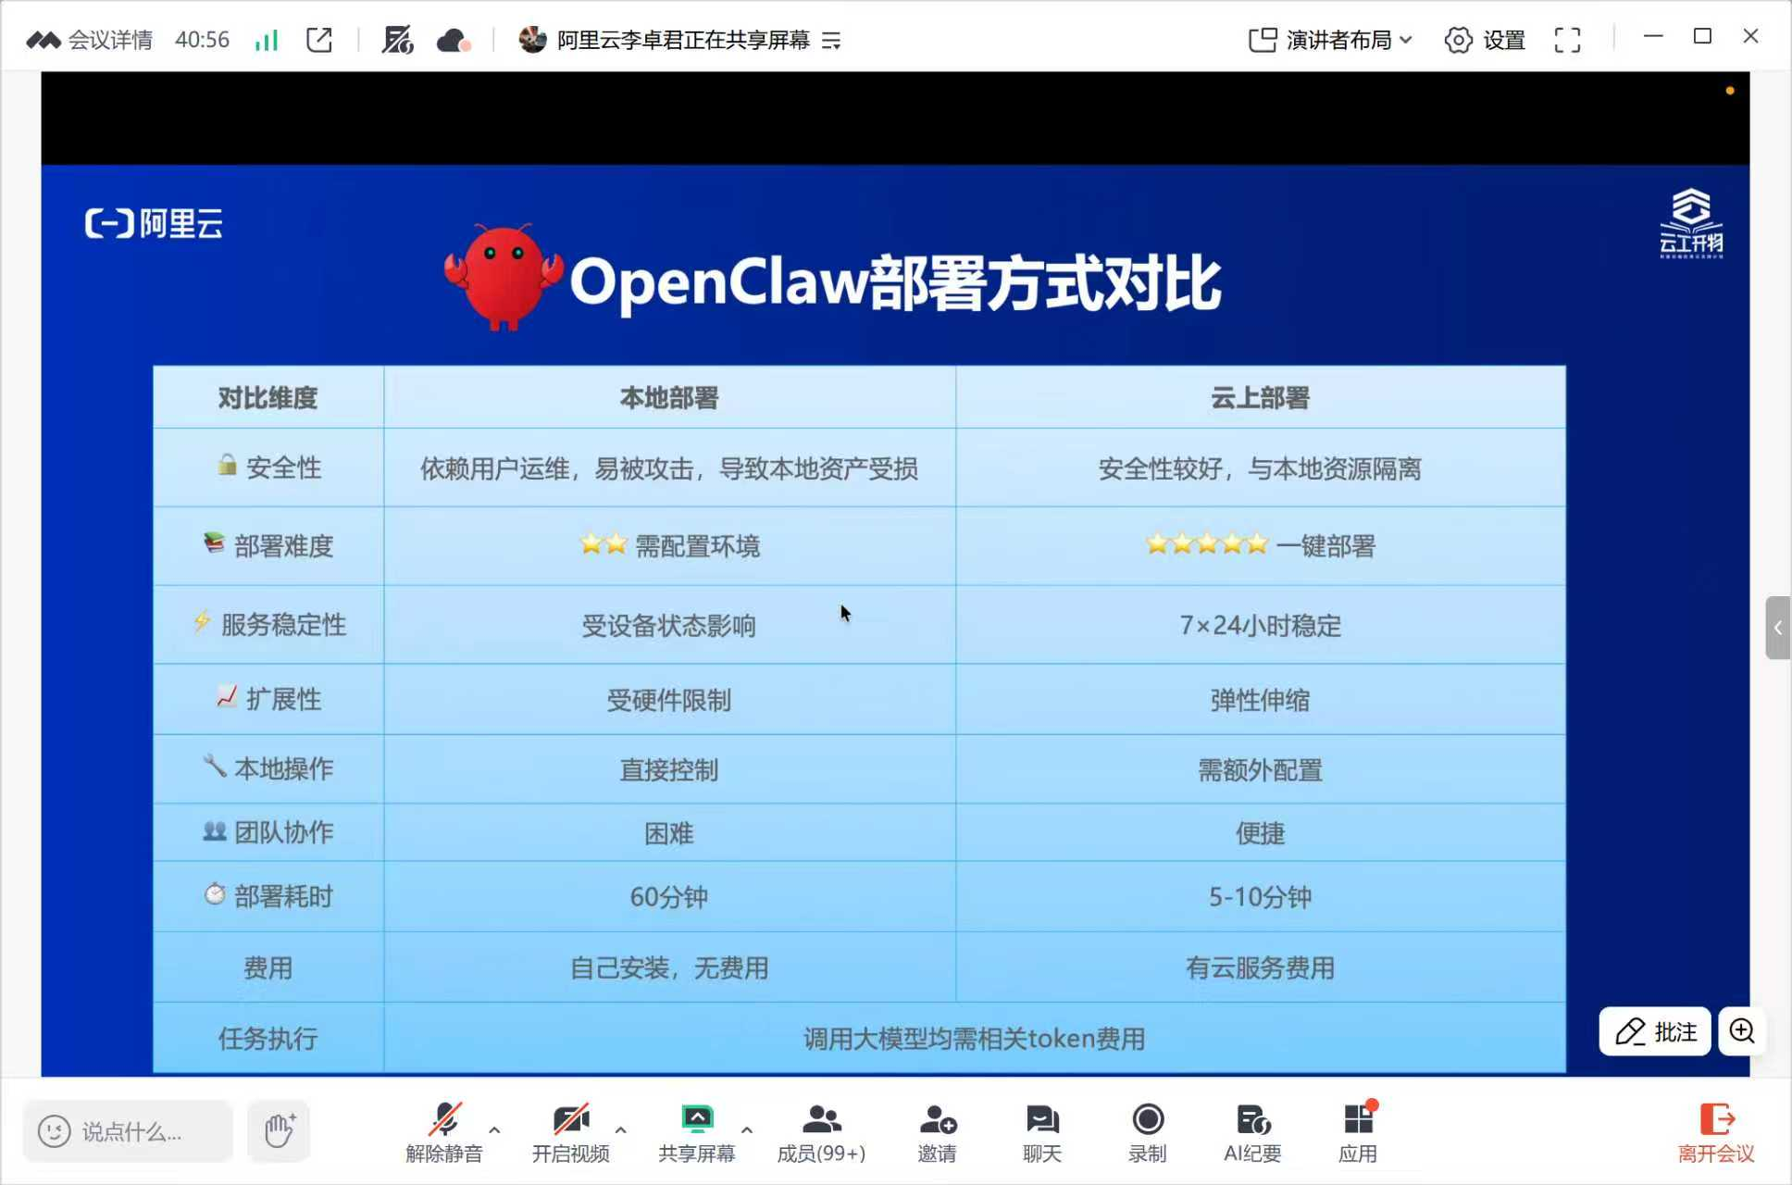Raise hand with the hand icon

279,1130
